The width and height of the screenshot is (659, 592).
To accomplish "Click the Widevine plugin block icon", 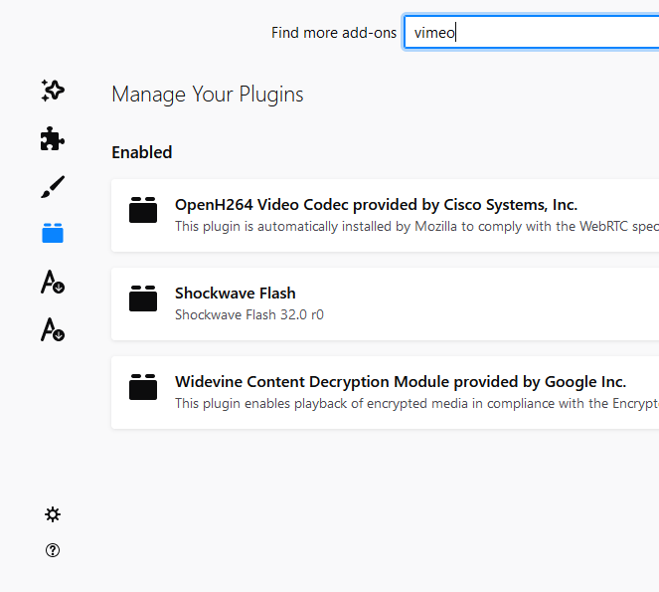I will (x=143, y=387).
